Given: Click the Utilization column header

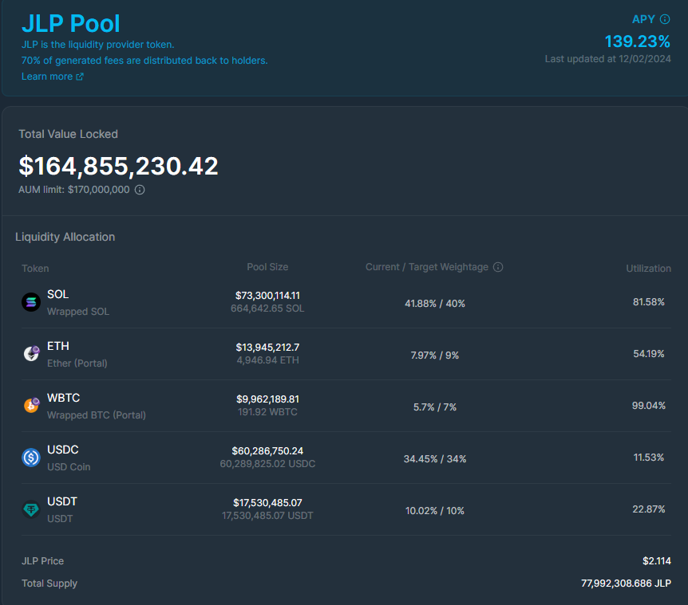Looking at the screenshot, I should [649, 269].
